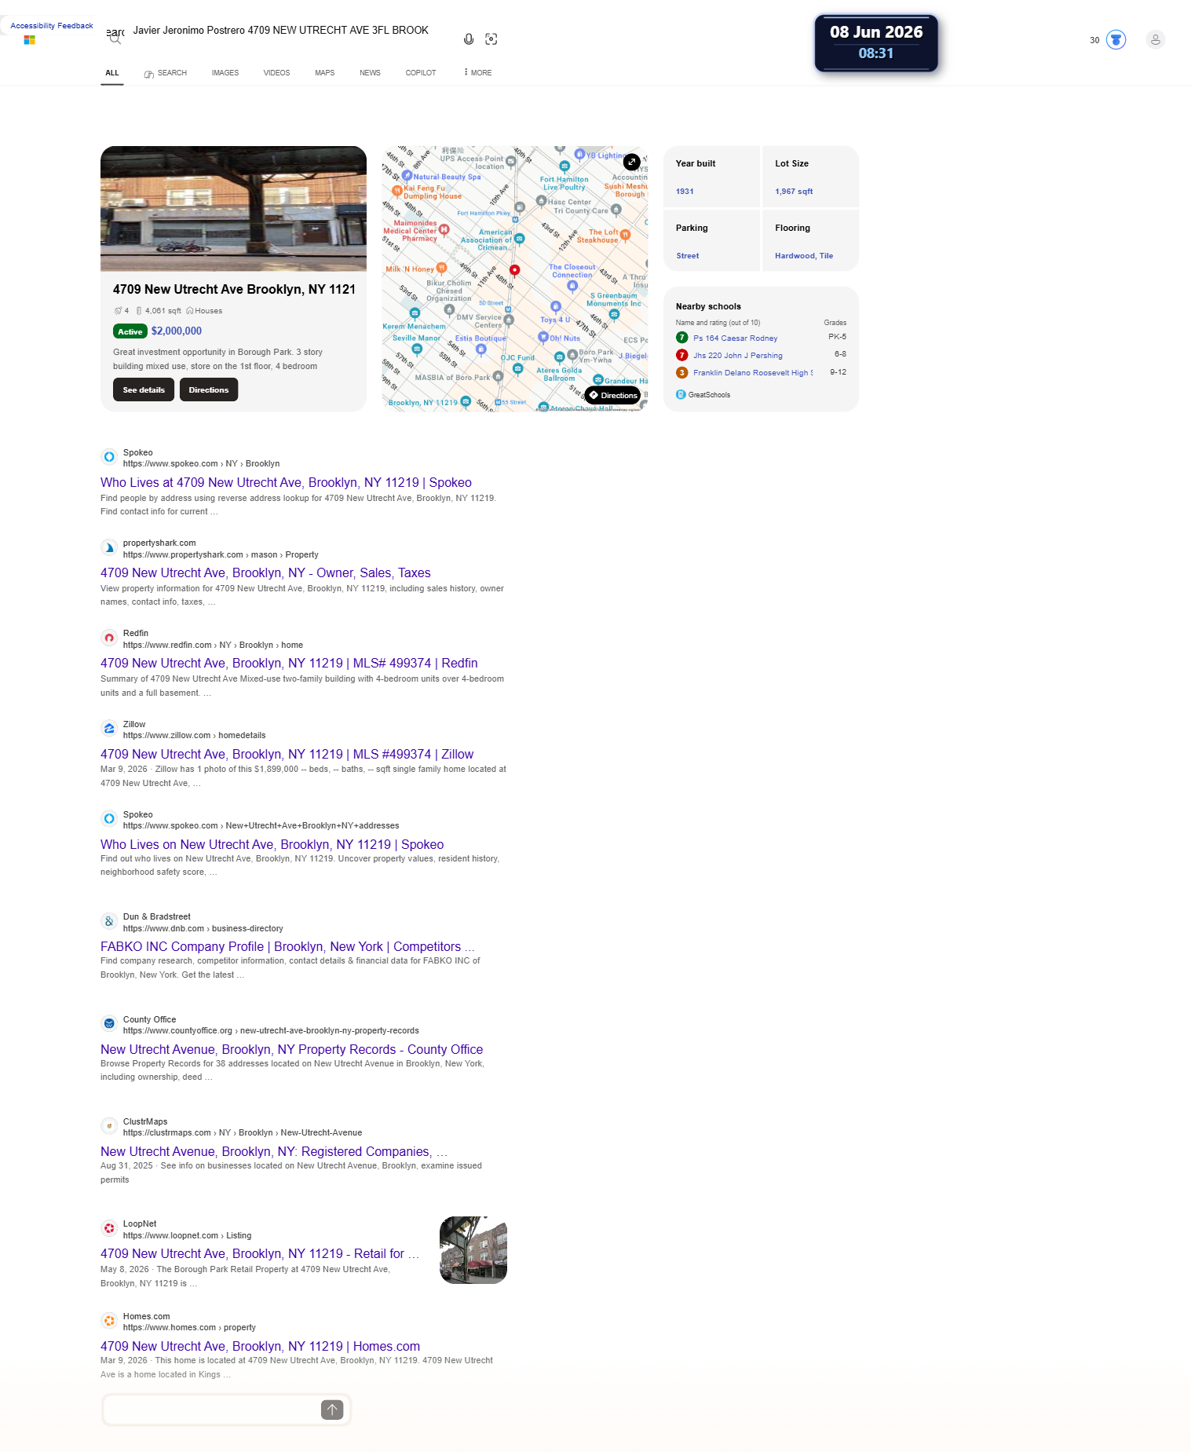The image size is (1191, 1452).
Task: Click the Homes.com favicon
Action: 109,1321
